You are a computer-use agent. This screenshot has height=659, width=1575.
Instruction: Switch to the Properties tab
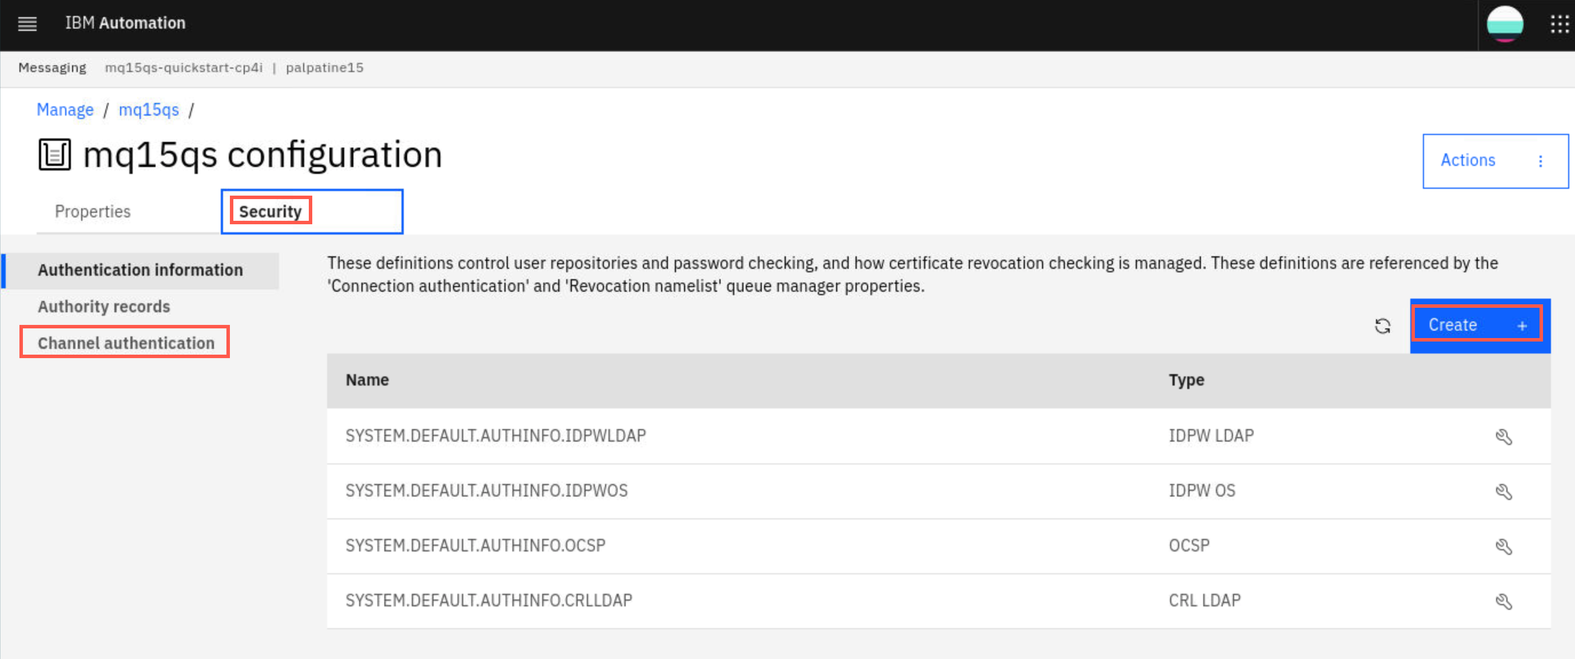92,212
